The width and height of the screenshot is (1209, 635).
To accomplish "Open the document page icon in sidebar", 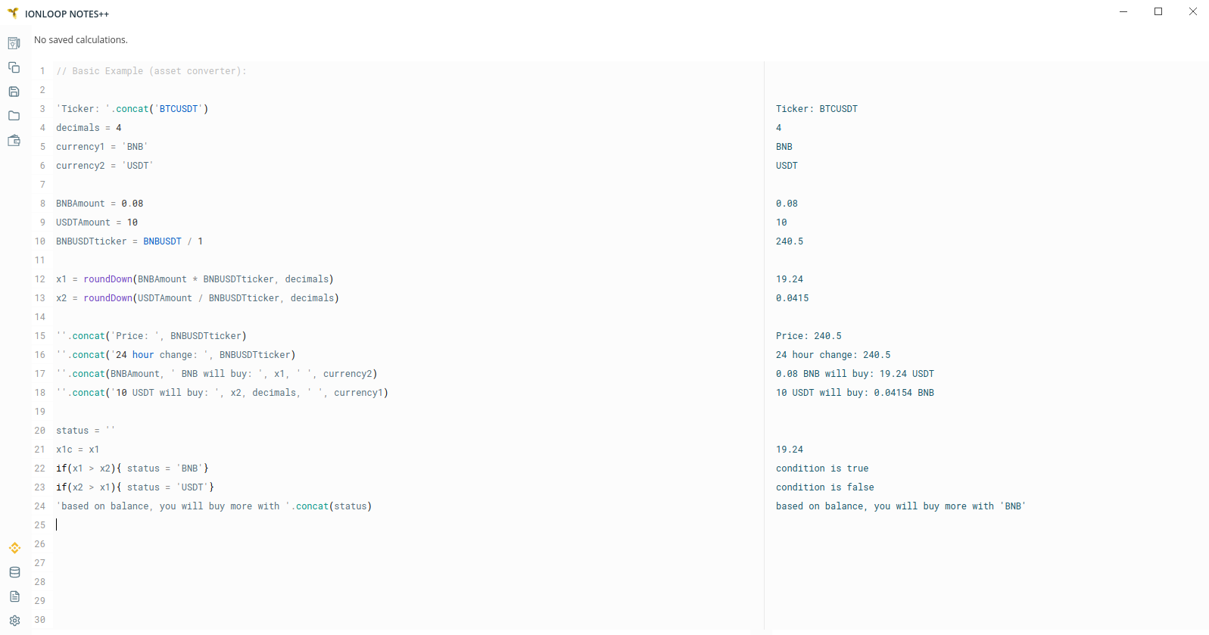I will pos(14,596).
